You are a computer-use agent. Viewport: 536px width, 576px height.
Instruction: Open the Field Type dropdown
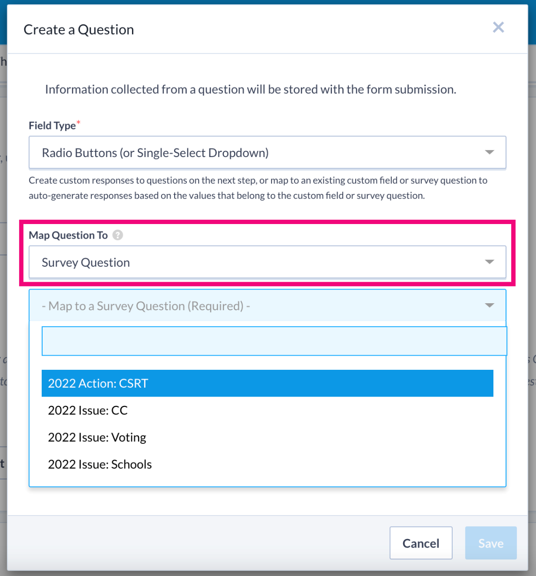[267, 152]
